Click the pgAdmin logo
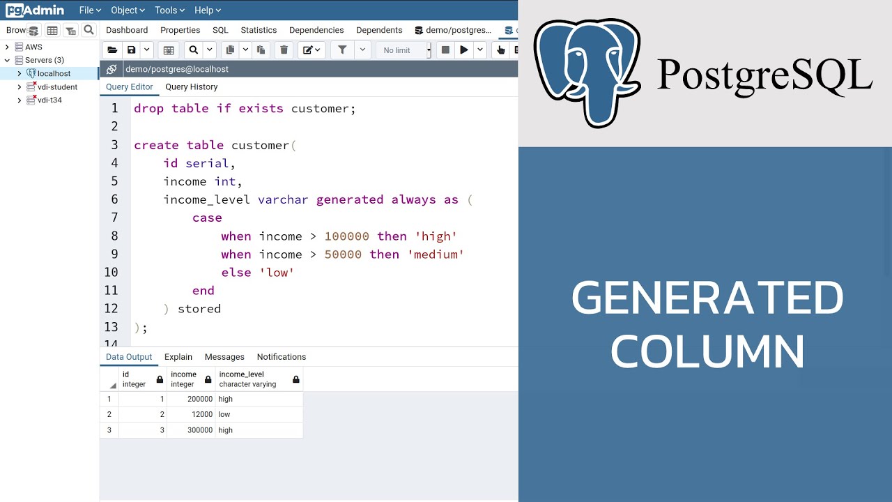Image resolution: width=892 pixels, height=502 pixels. pos(35,10)
